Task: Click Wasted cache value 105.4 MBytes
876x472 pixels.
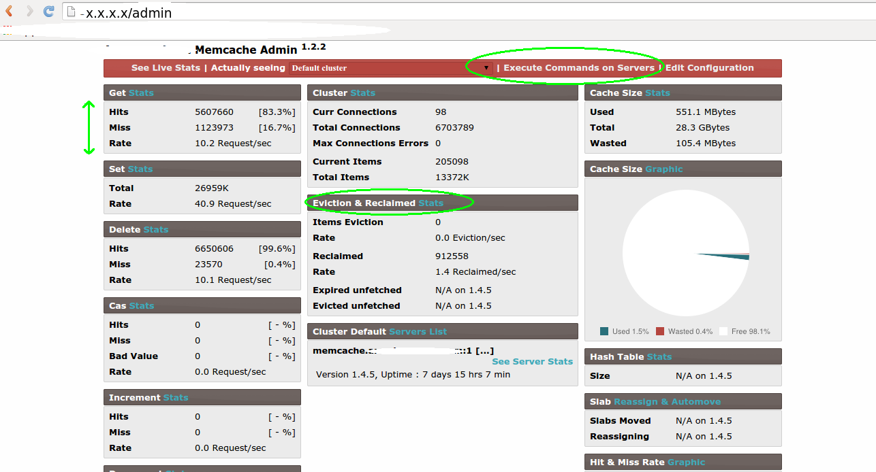Action: pos(706,144)
